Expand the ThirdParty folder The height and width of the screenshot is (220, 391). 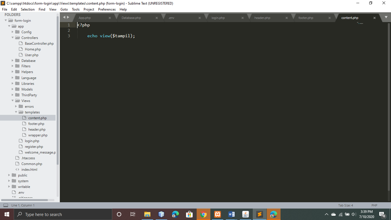click(x=13, y=95)
